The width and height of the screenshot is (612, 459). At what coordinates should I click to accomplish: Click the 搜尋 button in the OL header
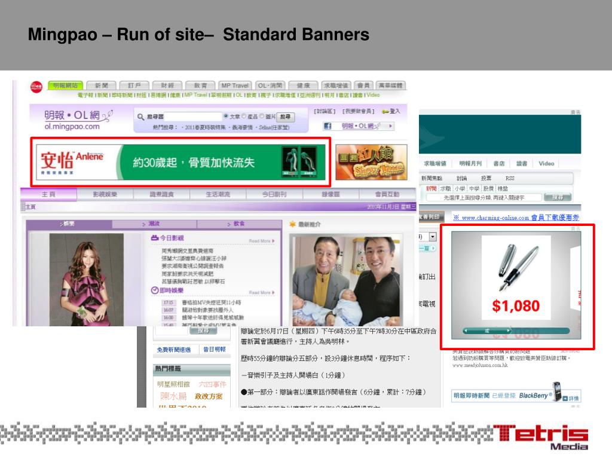(x=285, y=117)
